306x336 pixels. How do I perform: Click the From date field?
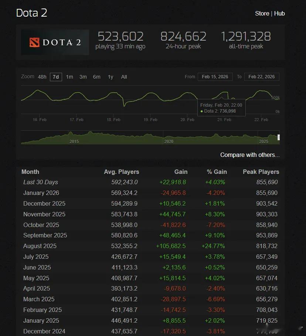pos(215,76)
